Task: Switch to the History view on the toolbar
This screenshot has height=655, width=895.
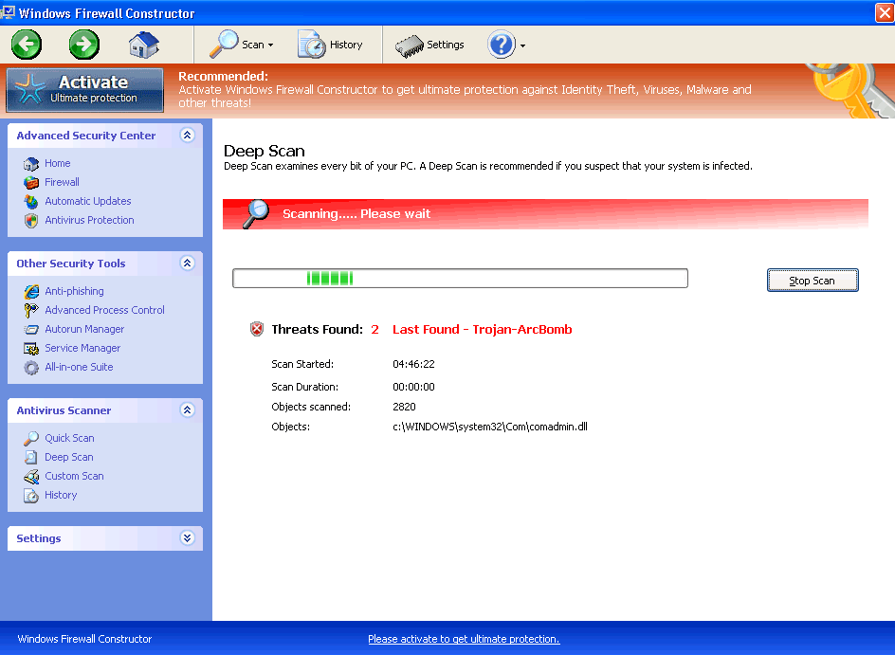Action: [x=332, y=44]
